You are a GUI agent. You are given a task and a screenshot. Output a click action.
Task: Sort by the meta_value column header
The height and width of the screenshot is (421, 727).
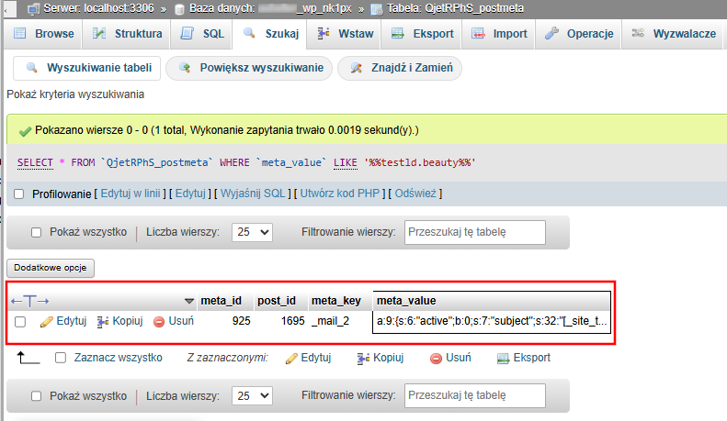(x=406, y=301)
